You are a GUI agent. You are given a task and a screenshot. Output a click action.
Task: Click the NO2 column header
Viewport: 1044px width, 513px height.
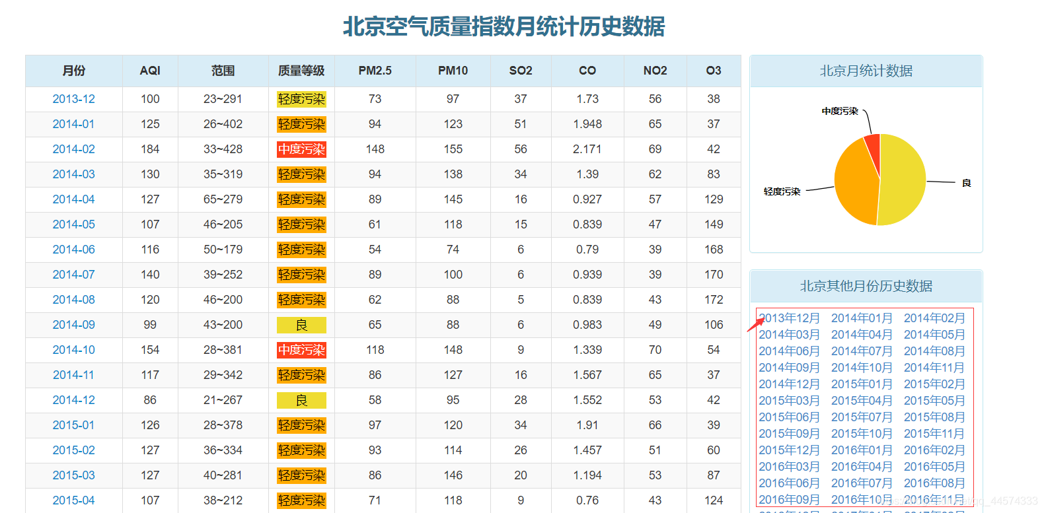pyautogui.click(x=655, y=71)
